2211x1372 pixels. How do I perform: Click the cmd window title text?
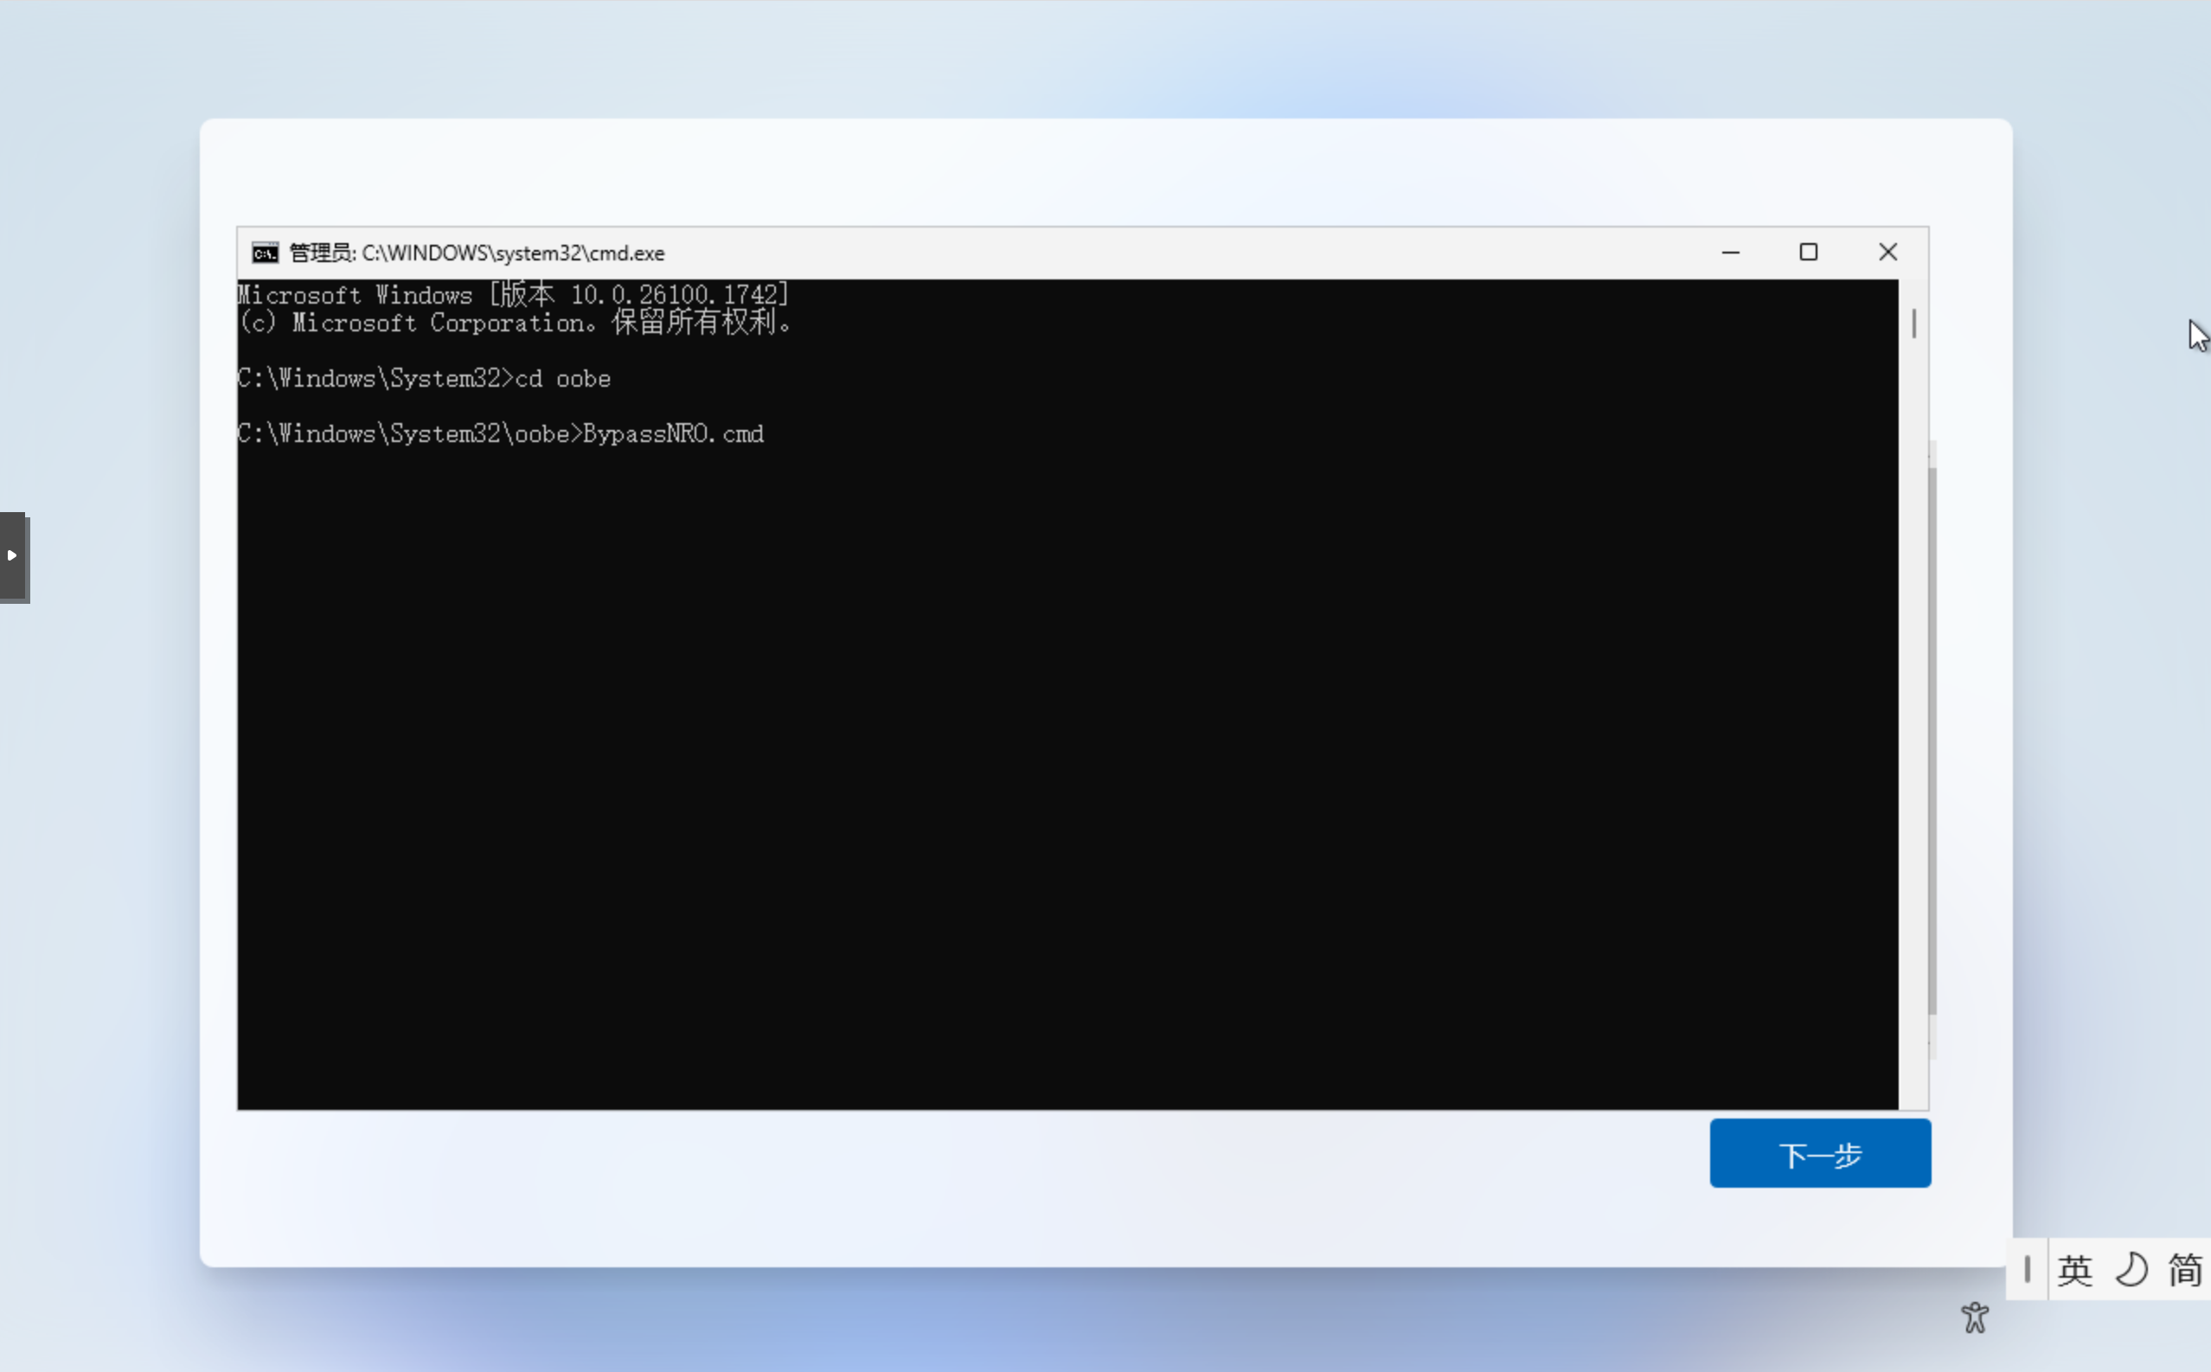(x=477, y=253)
